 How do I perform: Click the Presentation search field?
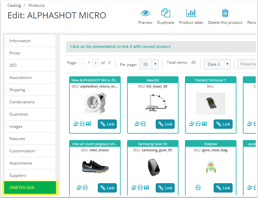coord(247,64)
